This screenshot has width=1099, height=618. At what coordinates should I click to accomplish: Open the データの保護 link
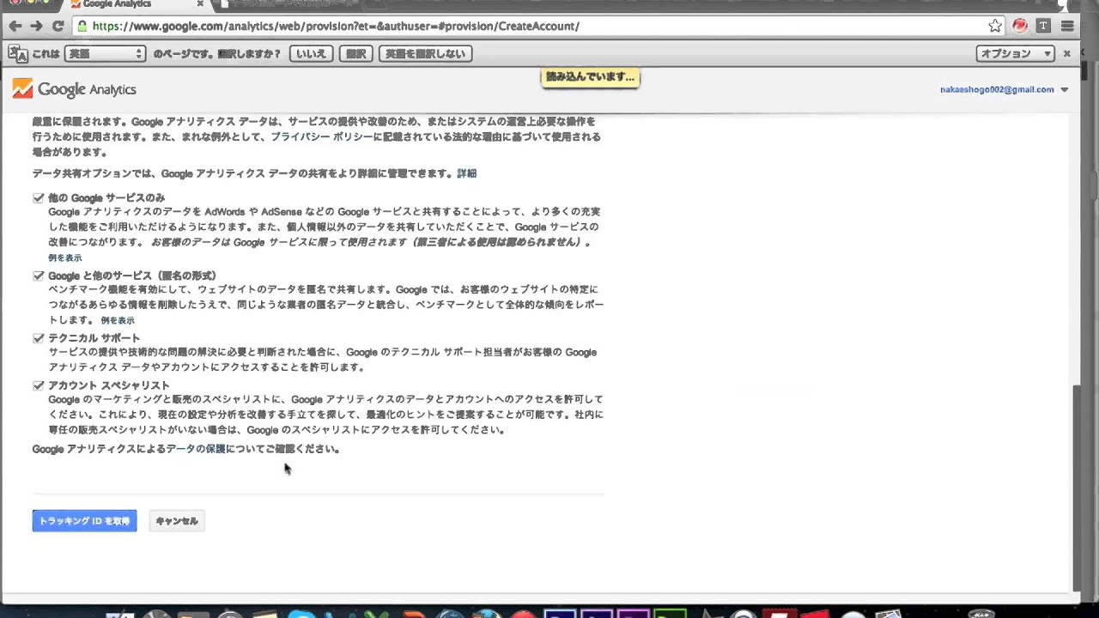[x=196, y=449]
